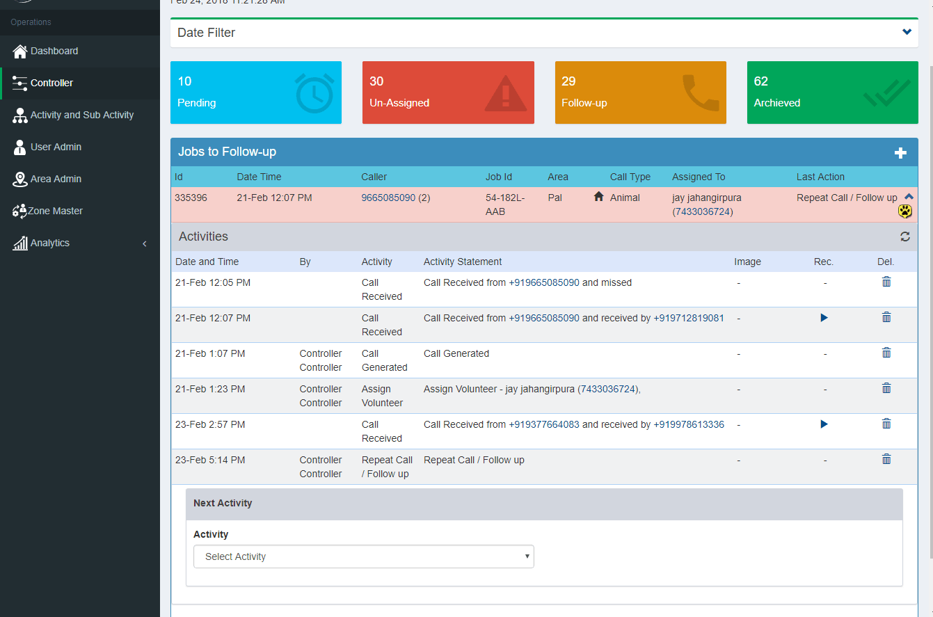This screenshot has width=933, height=617.
Task: Open Dashboard menu item
Action: point(80,51)
